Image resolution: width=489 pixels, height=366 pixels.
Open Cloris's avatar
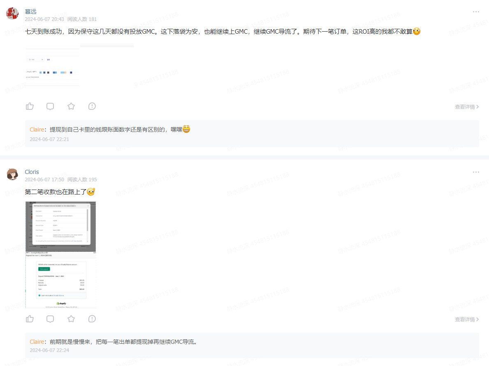[12, 174]
